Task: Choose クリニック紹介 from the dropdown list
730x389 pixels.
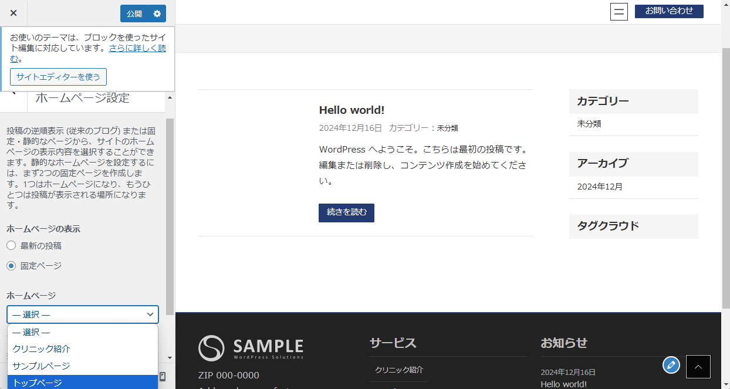Action: click(x=83, y=349)
